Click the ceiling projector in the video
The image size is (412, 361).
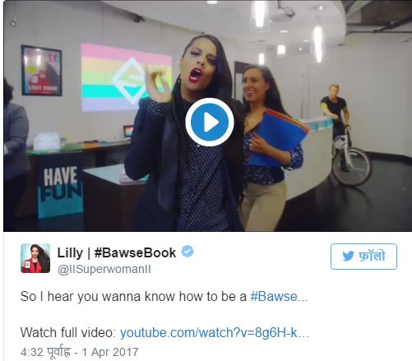coord(283,14)
